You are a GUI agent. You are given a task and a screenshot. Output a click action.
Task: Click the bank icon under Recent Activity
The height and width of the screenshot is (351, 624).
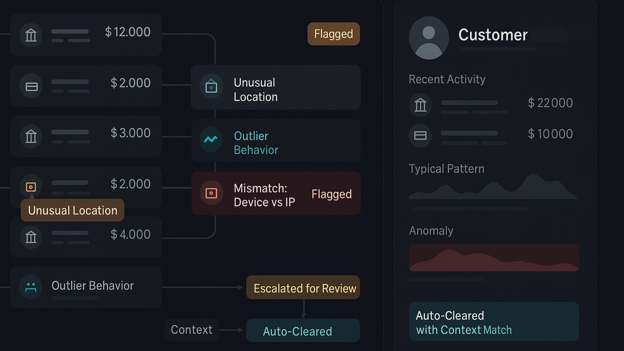420,105
